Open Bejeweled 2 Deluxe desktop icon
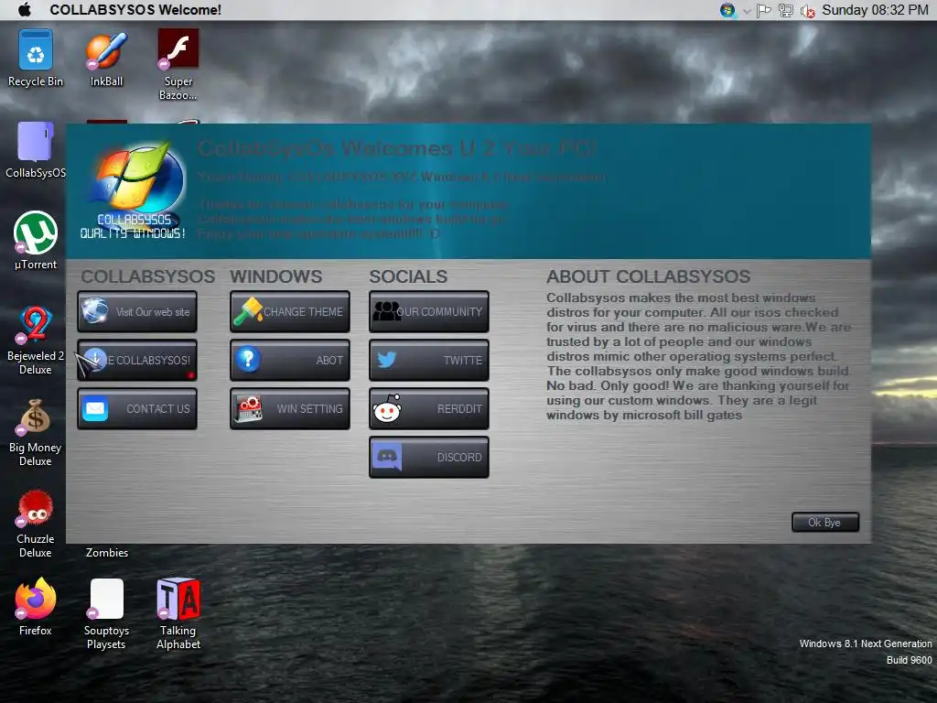 [36, 341]
